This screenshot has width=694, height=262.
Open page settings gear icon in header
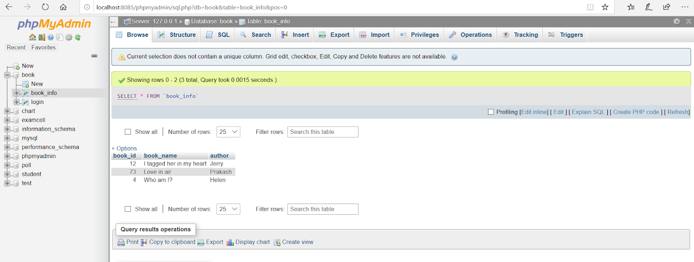pos(677,21)
